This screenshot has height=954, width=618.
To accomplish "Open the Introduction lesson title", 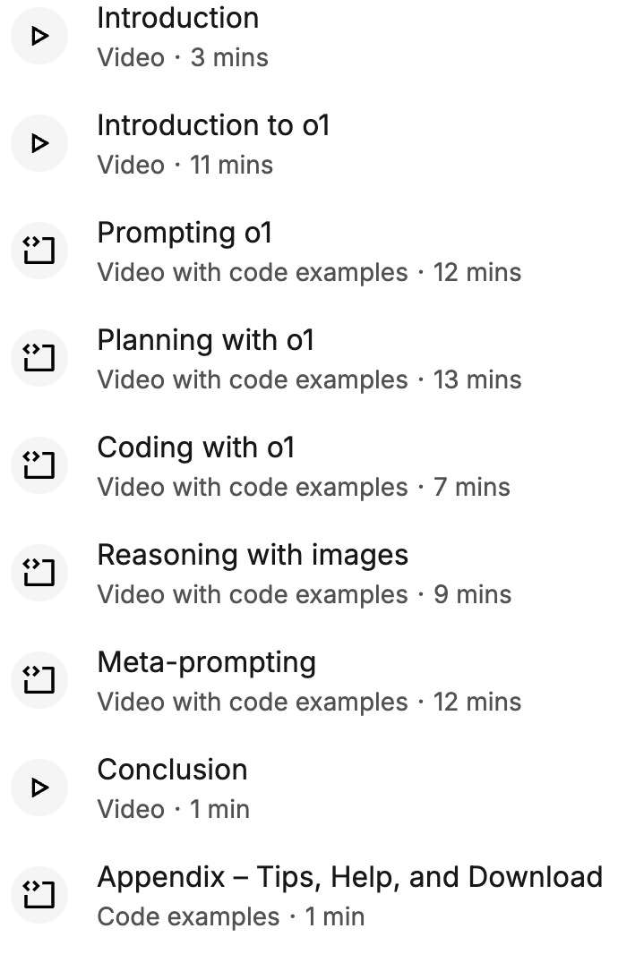I will [x=177, y=18].
